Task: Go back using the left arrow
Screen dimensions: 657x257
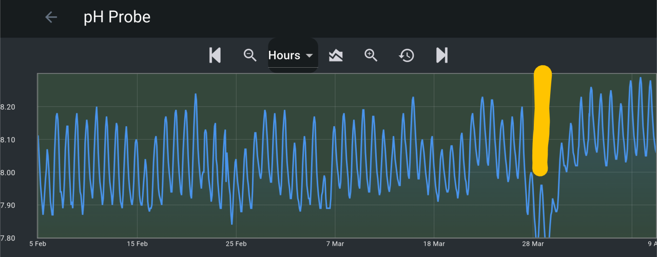Action: tap(51, 17)
